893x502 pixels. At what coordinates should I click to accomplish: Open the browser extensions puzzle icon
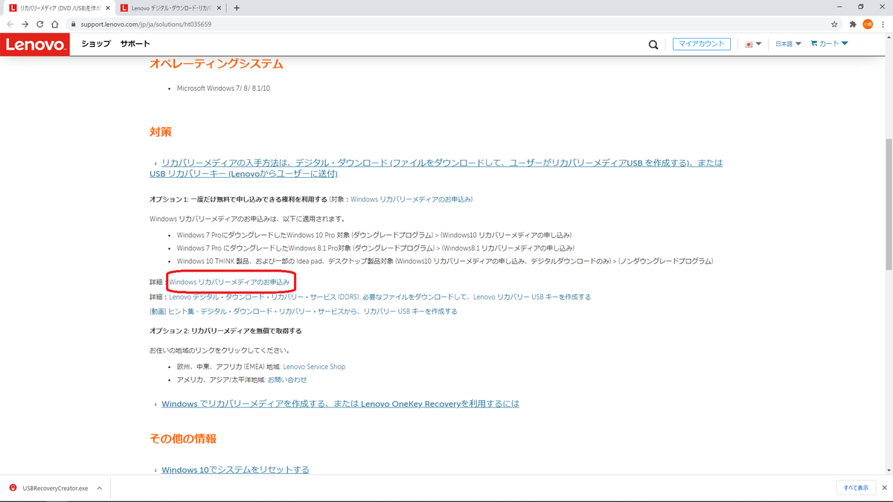point(853,24)
